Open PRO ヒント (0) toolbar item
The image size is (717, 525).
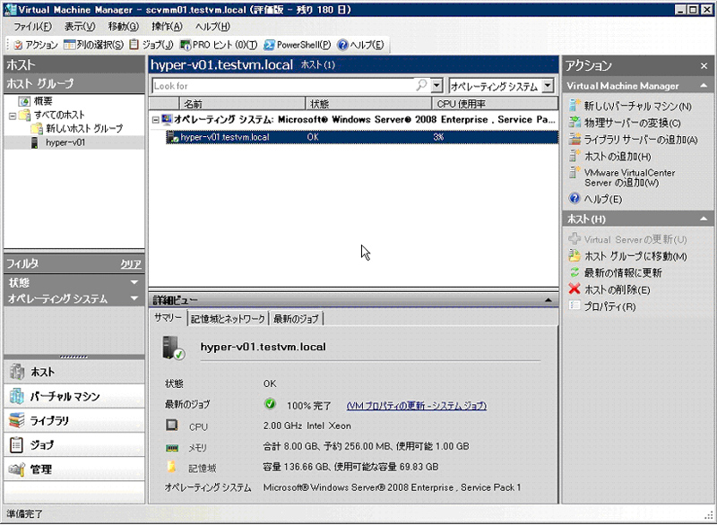pos(219,45)
